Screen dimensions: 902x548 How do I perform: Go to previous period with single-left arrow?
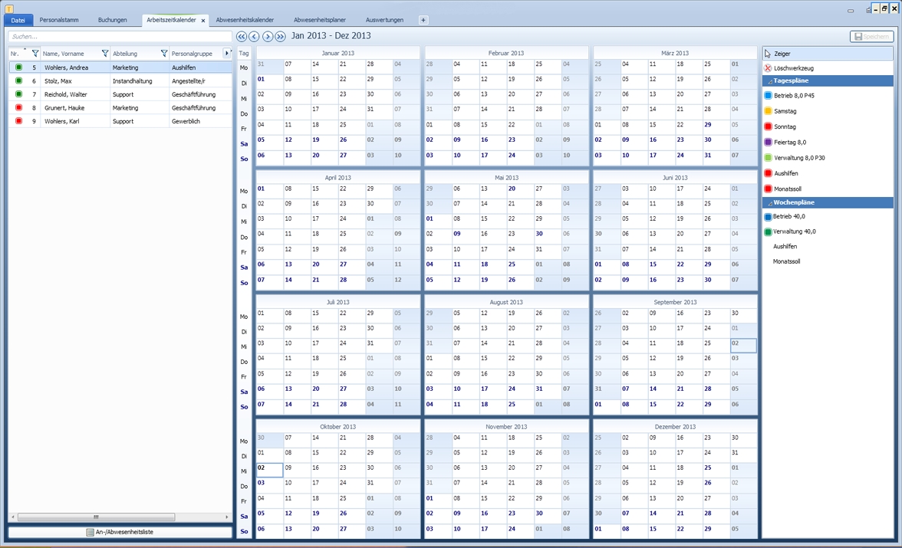pos(255,36)
